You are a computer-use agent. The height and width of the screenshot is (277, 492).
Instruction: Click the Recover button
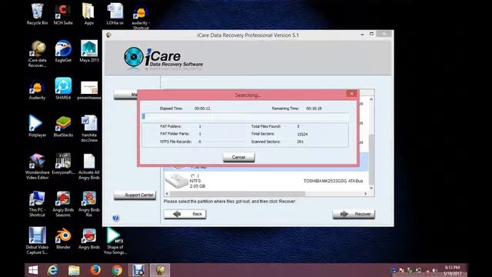[x=354, y=214]
